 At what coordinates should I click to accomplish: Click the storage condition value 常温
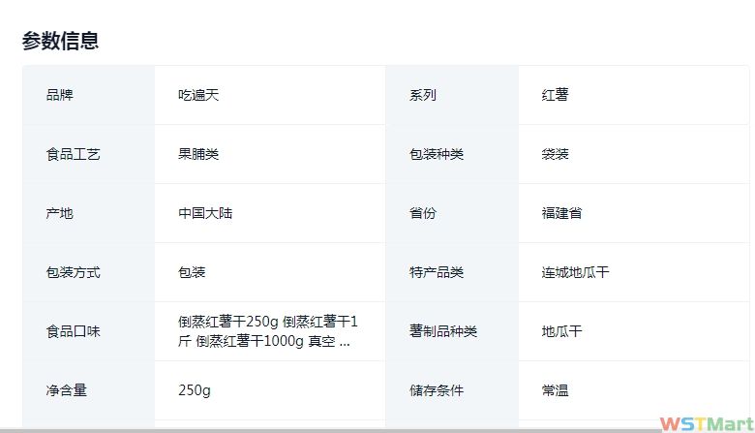(555, 390)
